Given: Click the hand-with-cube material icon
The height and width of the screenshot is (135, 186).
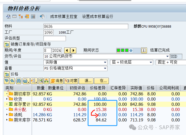Looking at the screenshot, I should 42,16.
